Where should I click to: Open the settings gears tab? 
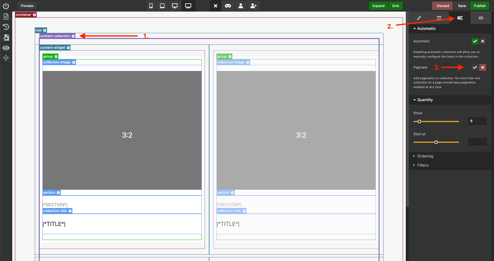pos(460,18)
